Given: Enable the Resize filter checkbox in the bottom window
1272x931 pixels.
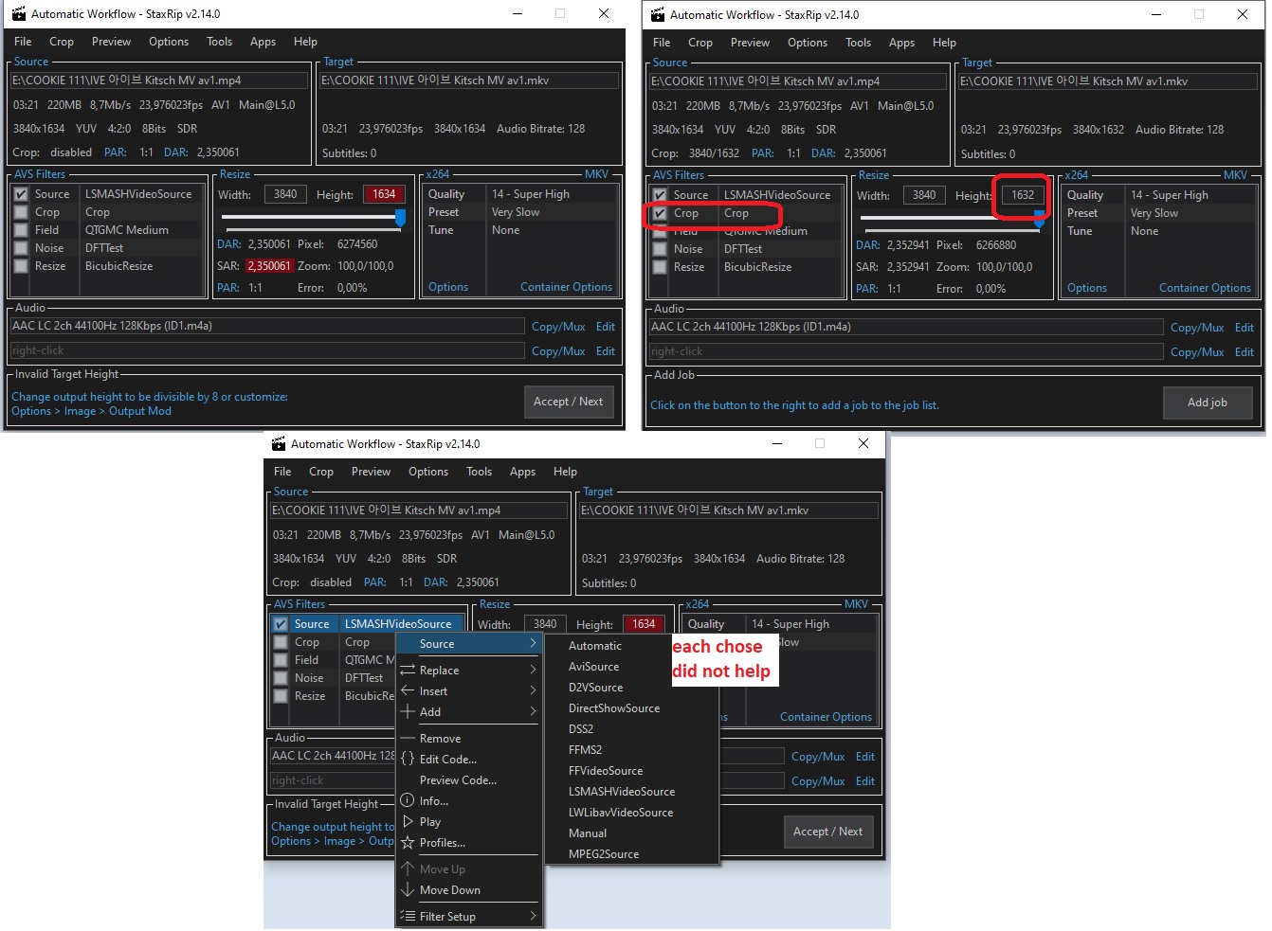Looking at the screenshot, I should (x=281, y=696).
